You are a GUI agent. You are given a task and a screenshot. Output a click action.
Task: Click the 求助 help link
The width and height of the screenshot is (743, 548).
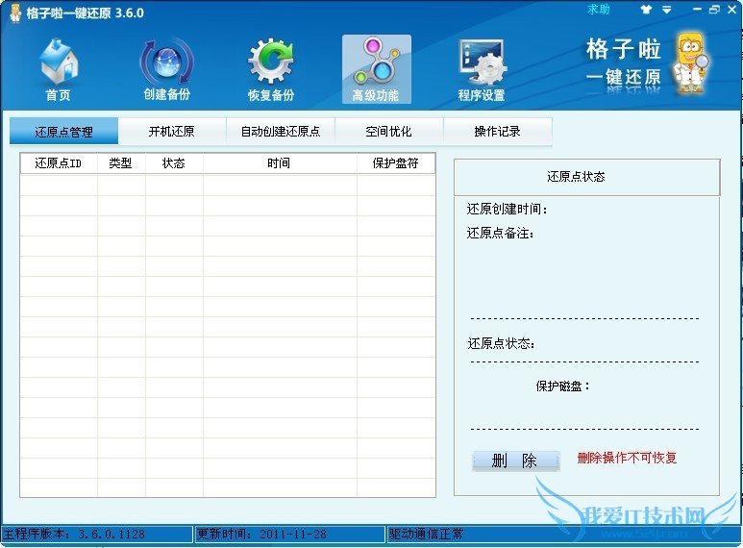pos(599,10)
